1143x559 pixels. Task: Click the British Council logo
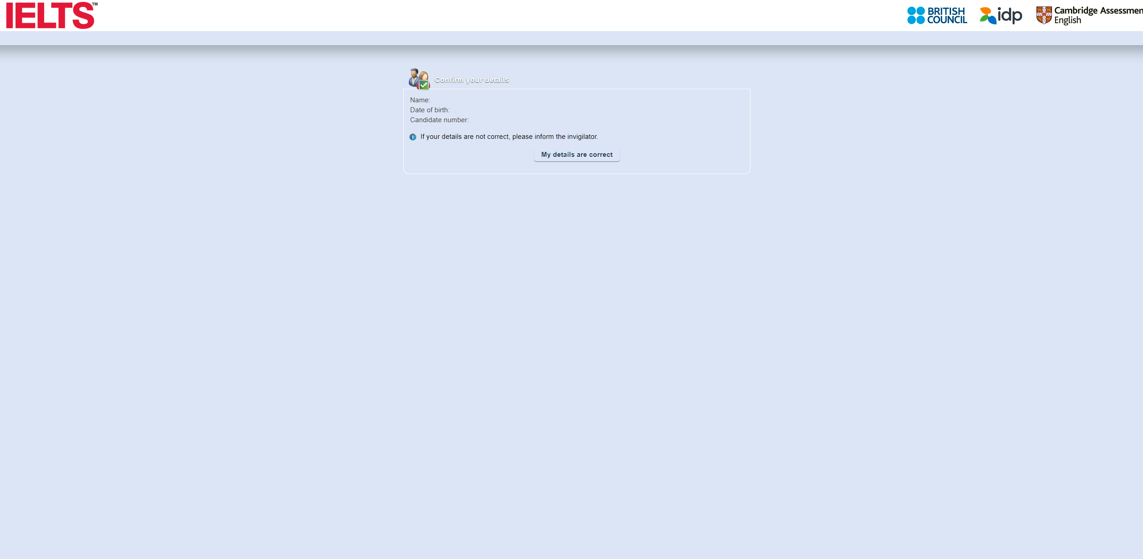click(x=937, y=15)
